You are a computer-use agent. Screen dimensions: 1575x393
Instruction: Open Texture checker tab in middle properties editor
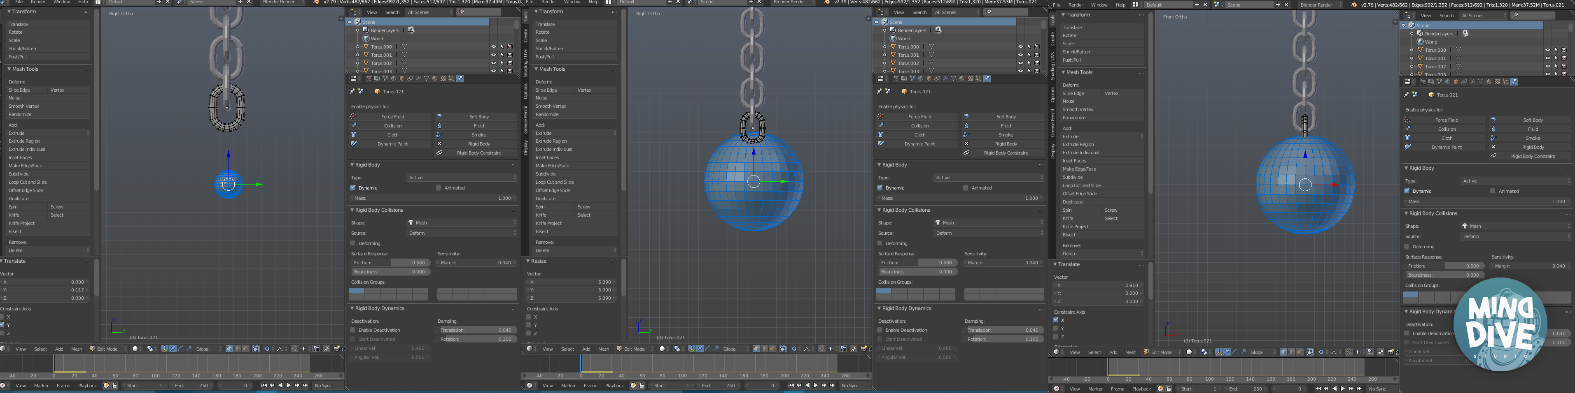click(970, 79)
